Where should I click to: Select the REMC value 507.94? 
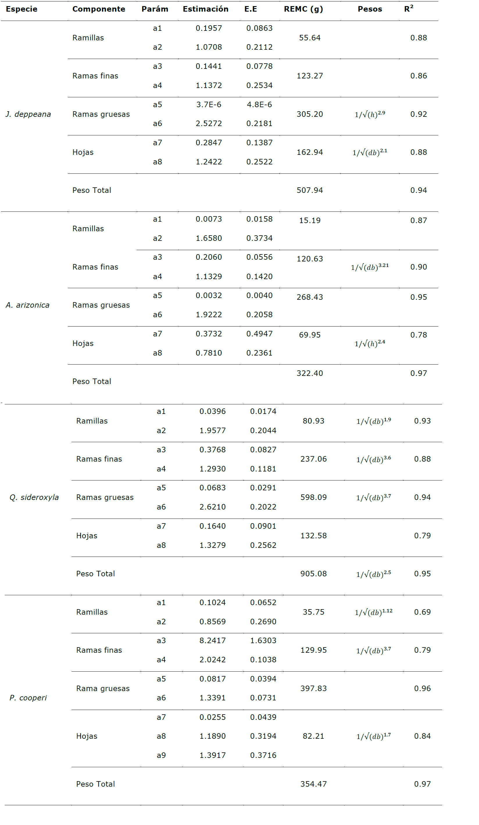tap(310, 190)
